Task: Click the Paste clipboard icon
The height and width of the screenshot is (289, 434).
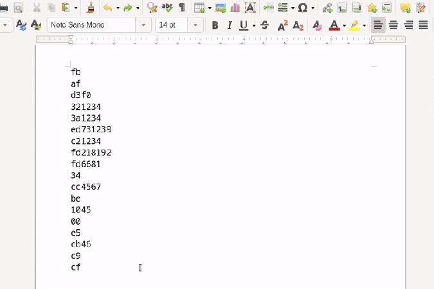Action: click(66, 8)
